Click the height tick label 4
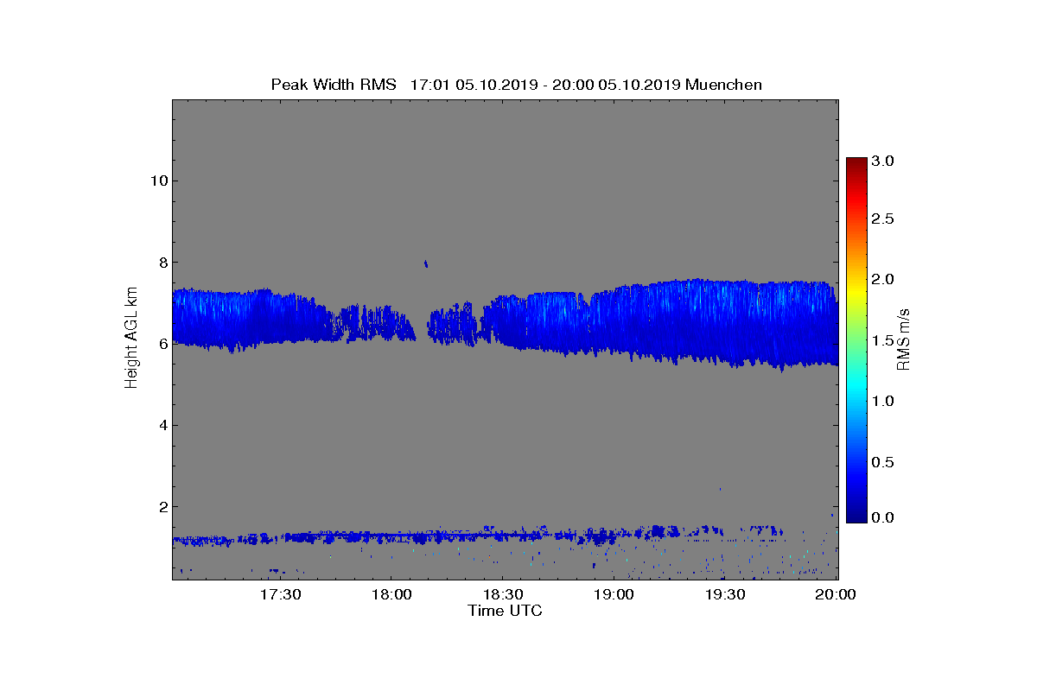The height and width of the screenshot is (691, 1037). tap(162, 425)
